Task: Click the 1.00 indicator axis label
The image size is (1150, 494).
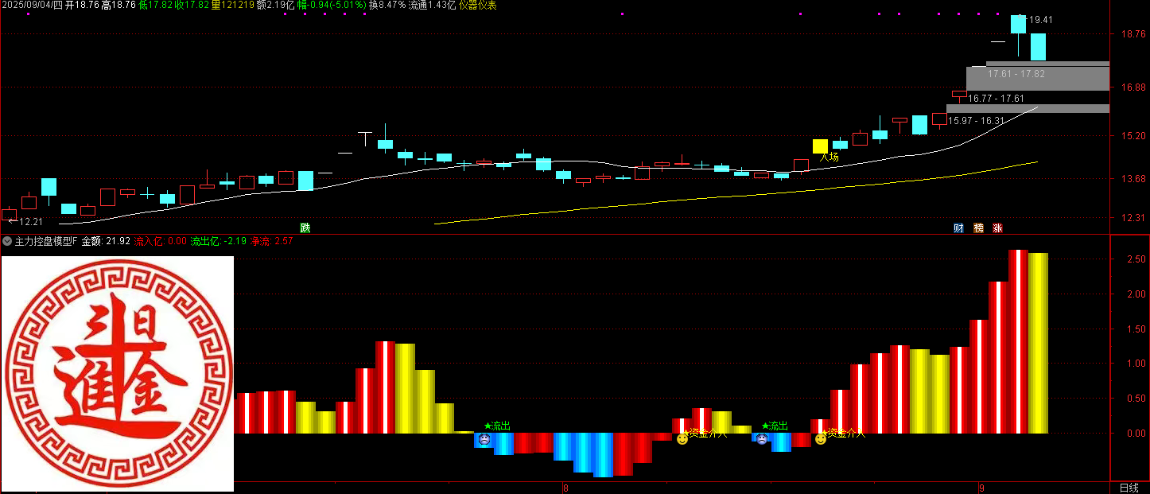Action: coord(1135,364)
